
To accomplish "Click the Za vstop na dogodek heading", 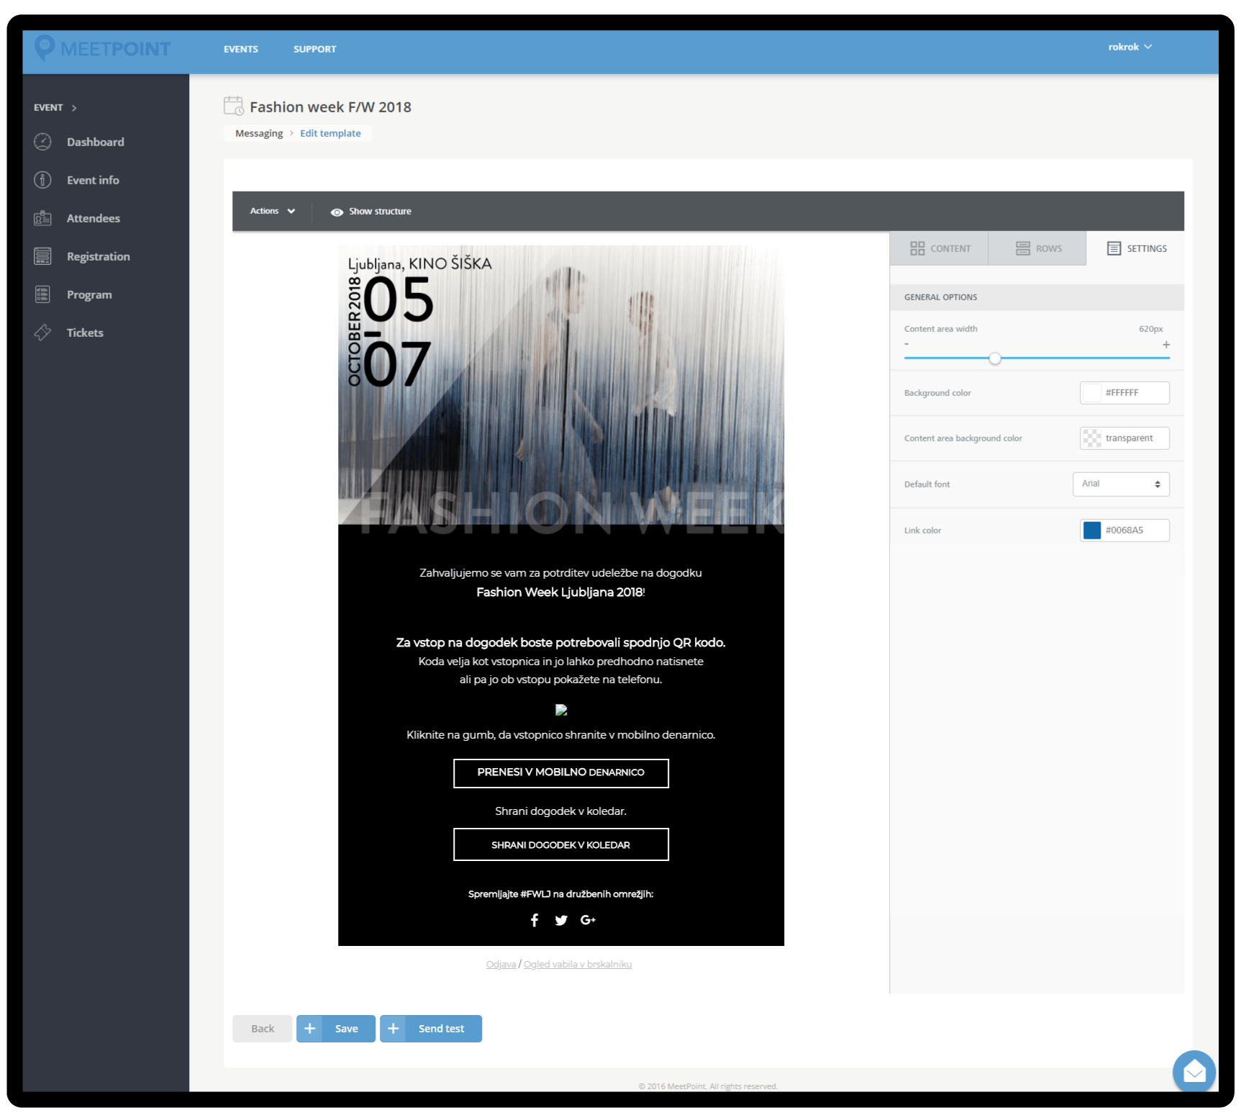I will pyautogui.click(x=561, y=643).
